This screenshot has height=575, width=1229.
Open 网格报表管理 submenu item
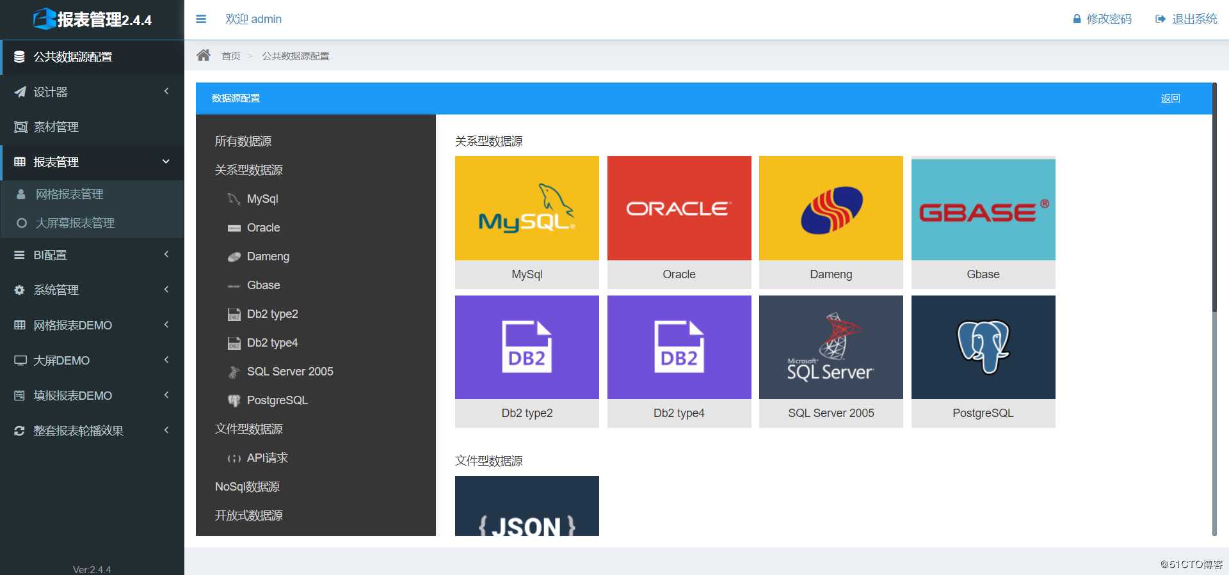92,194
